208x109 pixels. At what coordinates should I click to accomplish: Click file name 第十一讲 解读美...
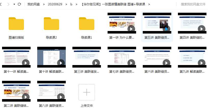16,72
